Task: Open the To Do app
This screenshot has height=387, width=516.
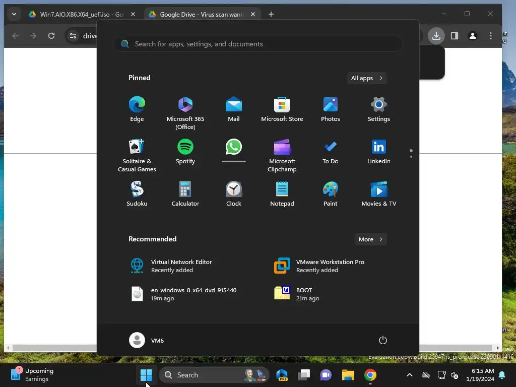Action: coord(331,152)
